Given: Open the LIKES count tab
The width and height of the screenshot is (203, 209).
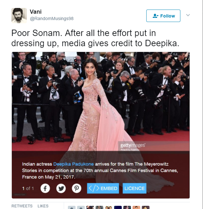Looking at the screenshot, I should coord(43,206).
